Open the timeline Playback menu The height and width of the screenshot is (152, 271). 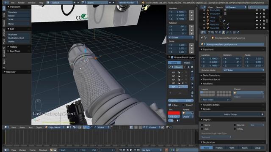point(43,150)
